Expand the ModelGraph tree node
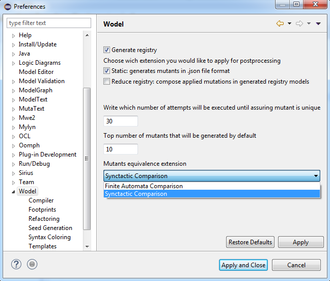330x281 pixels. pos(13,91)
